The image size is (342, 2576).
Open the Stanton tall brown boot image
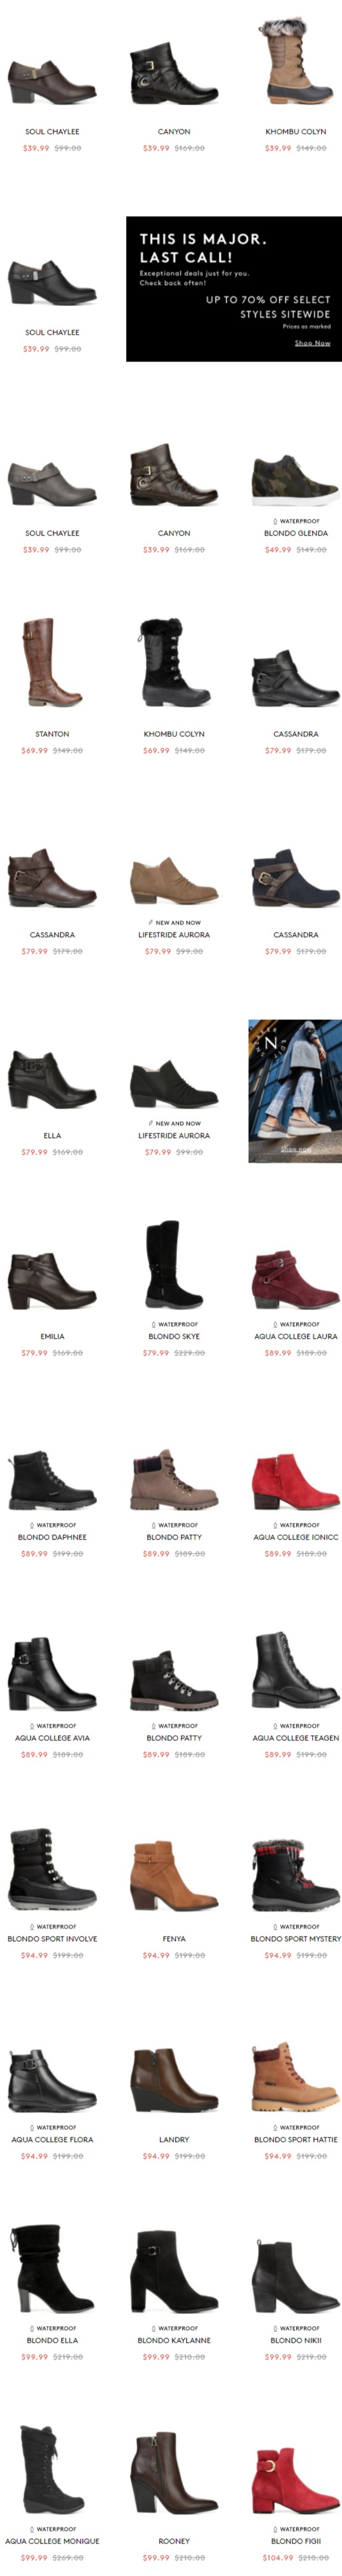(52, 663)
